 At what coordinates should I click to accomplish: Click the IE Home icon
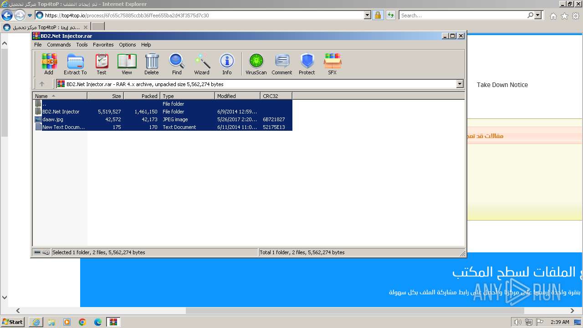[553, 16]
